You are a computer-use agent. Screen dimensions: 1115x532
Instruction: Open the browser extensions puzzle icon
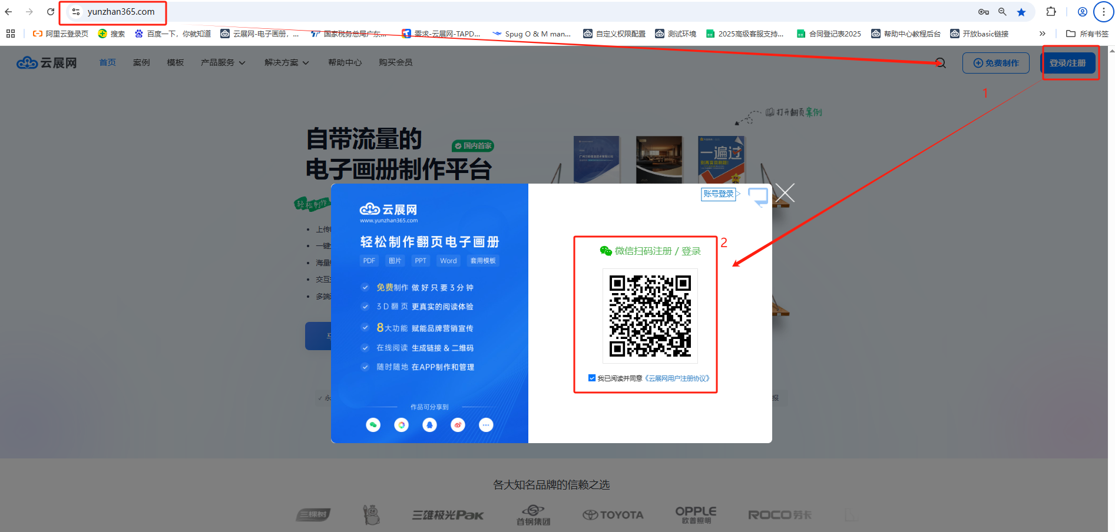click(1051, 12)
